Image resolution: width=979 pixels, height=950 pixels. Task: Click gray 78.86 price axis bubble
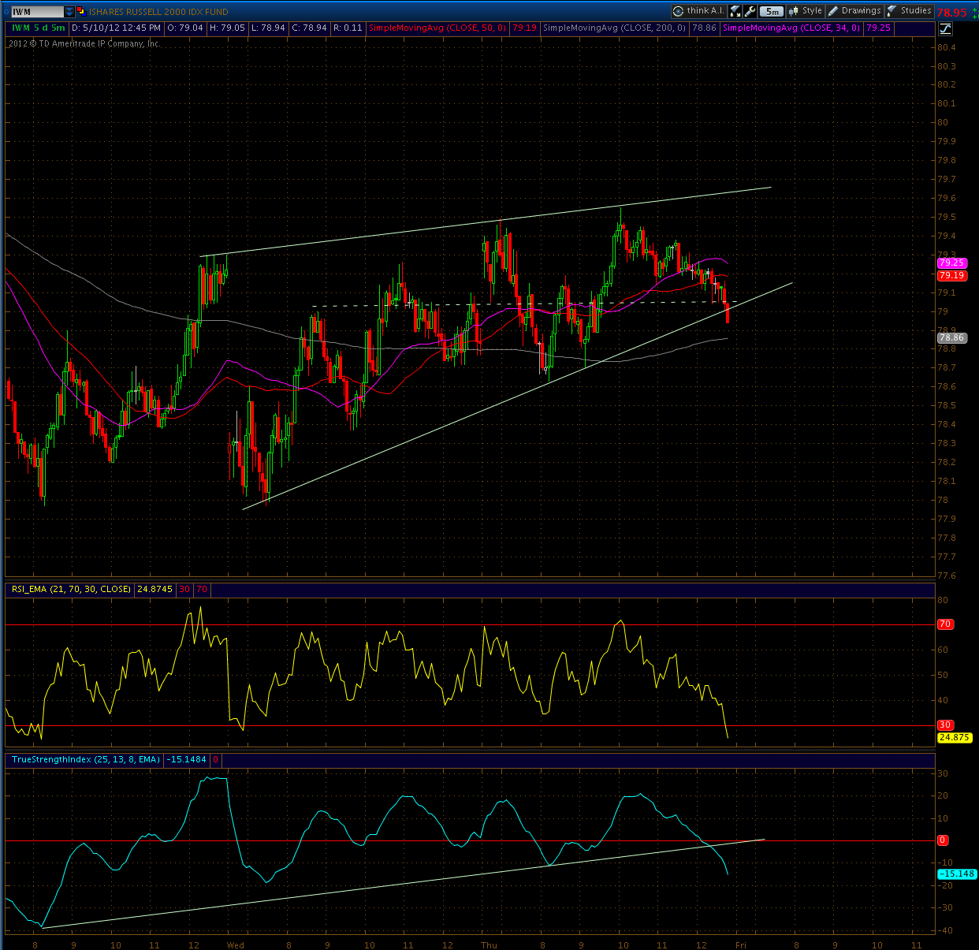[x=951, y=338]
